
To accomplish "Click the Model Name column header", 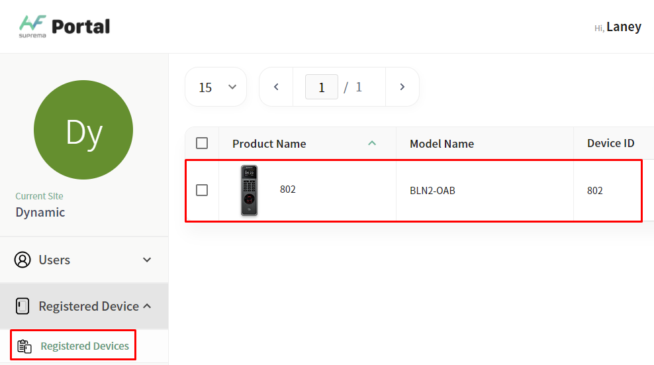I will [442, 144].
